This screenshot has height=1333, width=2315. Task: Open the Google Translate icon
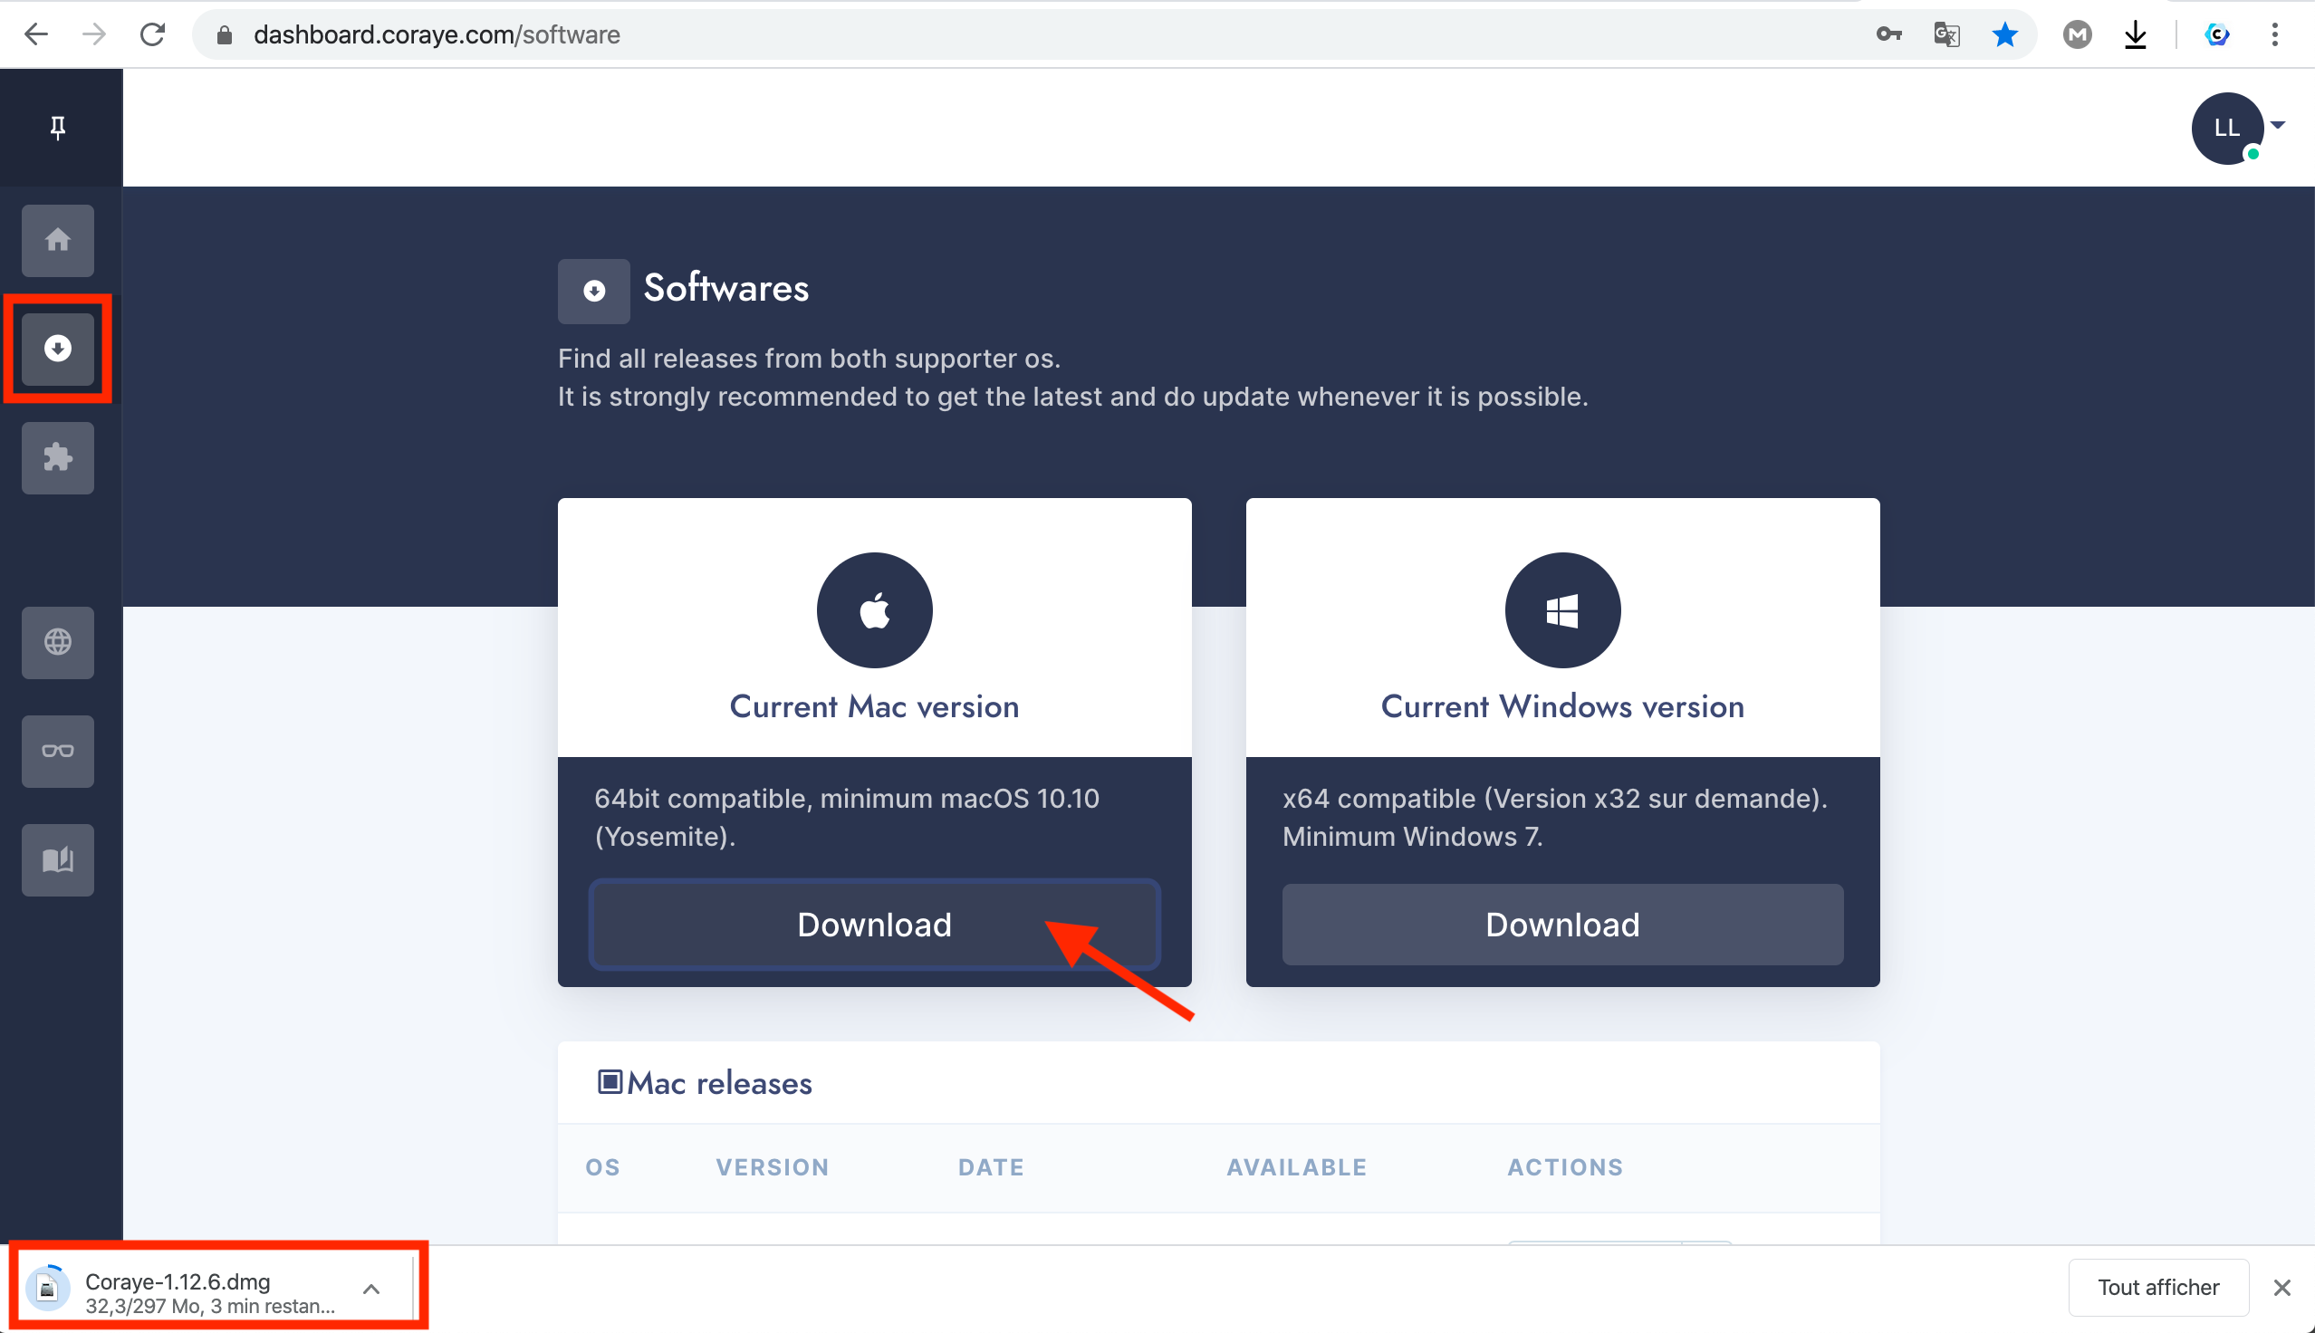[1946, 34]
